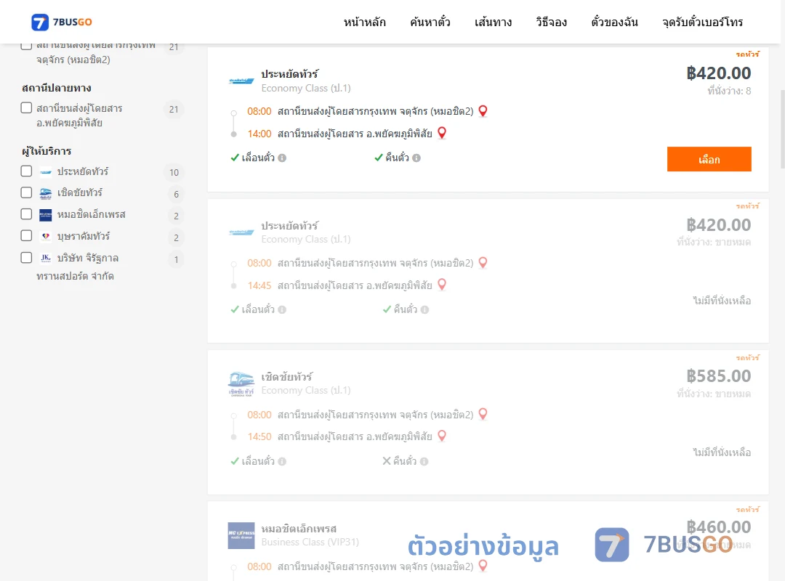Tick the เชิดชัยทัวร์ operator checkbox
Screen dimensions: 785x581
(x=27, y=192)
